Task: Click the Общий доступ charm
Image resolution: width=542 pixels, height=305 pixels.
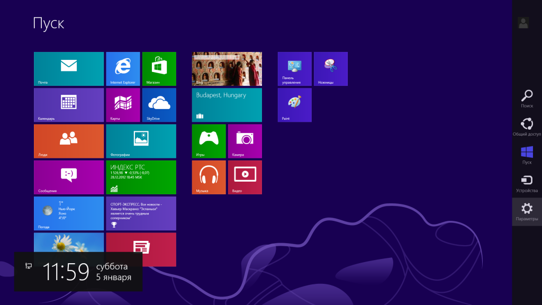Action: tap(527, 127)
